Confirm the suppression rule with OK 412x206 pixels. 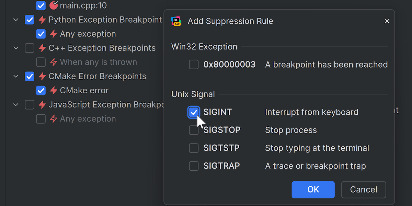[x=313, y=190]
